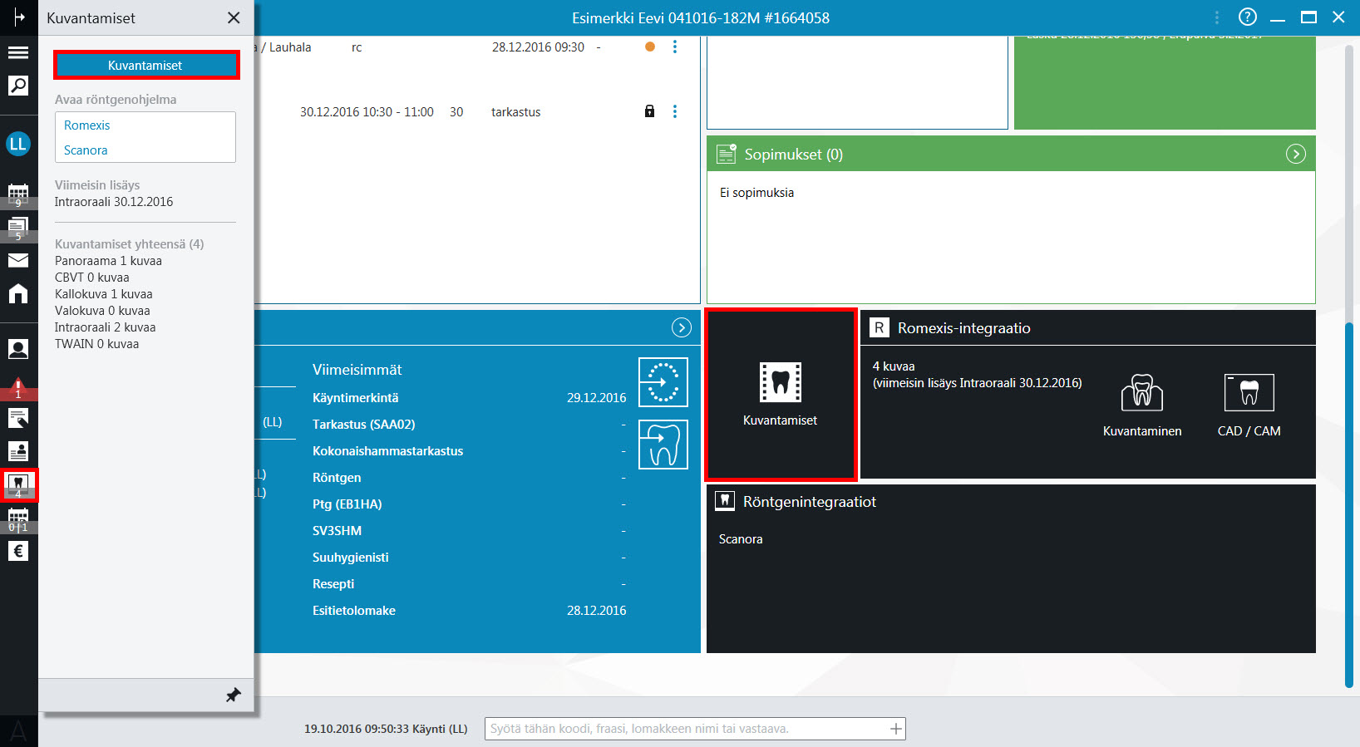Click the blue Kuvantamiset button
The height and width of the screenshot is (747, 1360).
145,65
